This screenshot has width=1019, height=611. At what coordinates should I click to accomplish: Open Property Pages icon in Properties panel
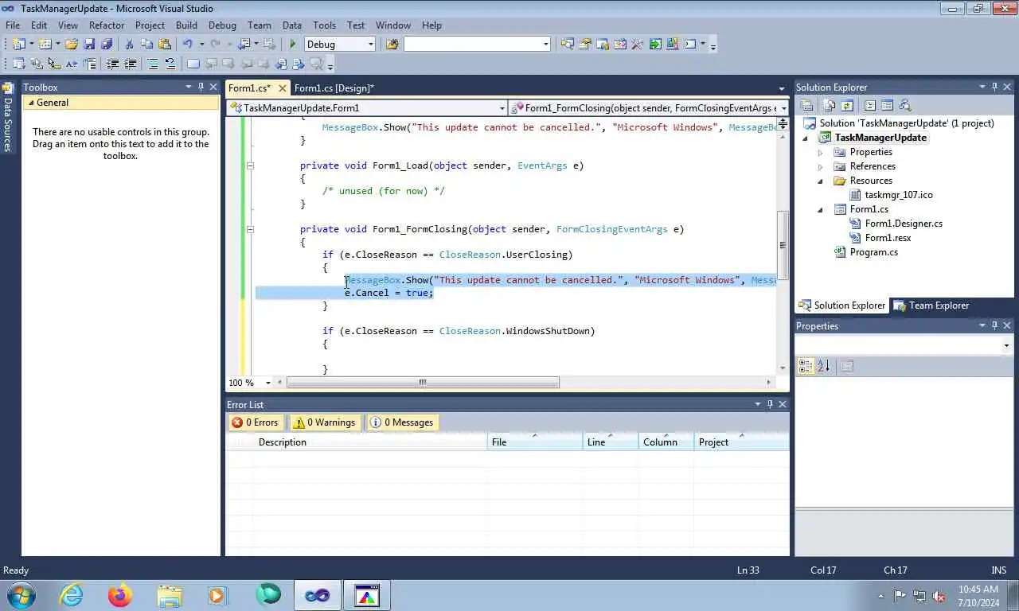tap(847, 366)
